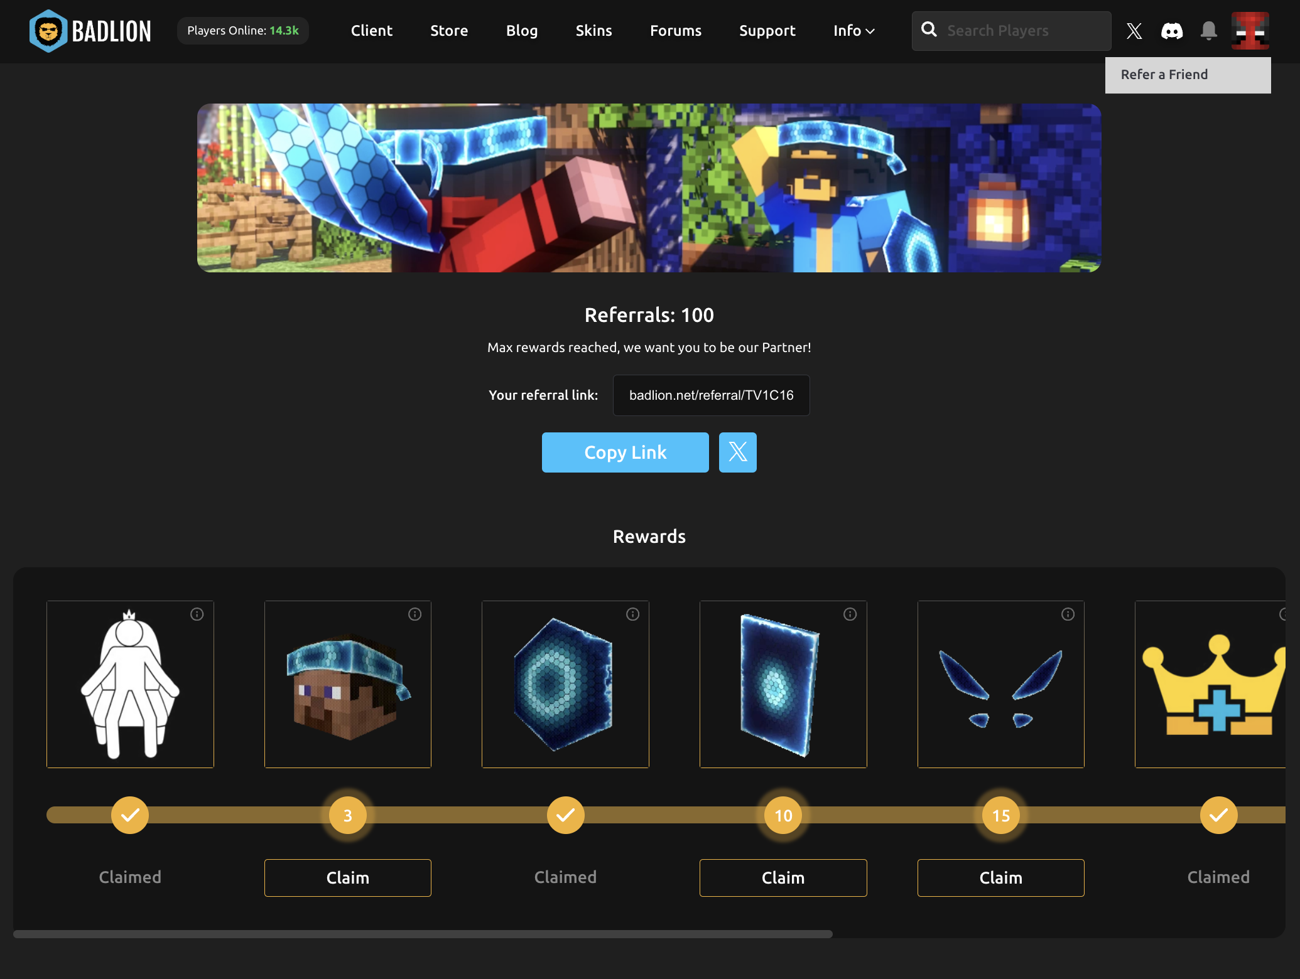This screenshot has height=979, width=1300.
Task: Open the X (Twitter) header icon
Action: click(x=1134, y=31)
